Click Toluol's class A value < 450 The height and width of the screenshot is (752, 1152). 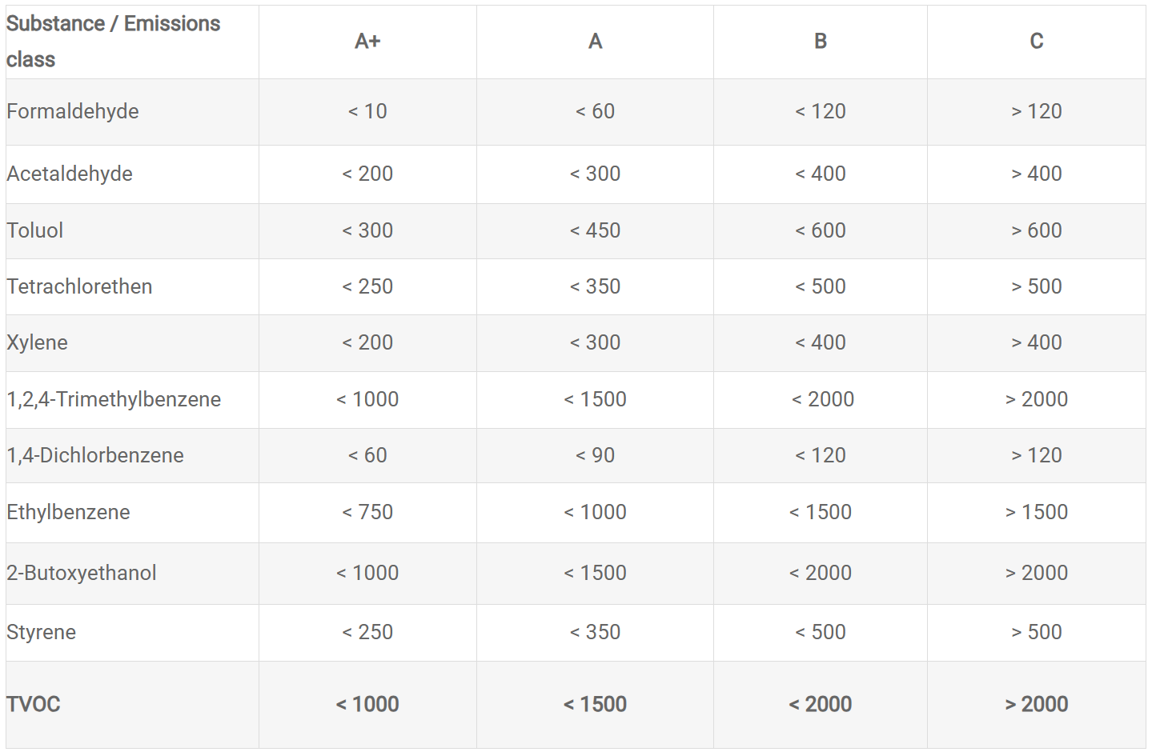(x=595, y=230)
